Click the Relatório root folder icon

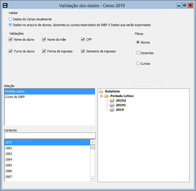click(101, 91)
